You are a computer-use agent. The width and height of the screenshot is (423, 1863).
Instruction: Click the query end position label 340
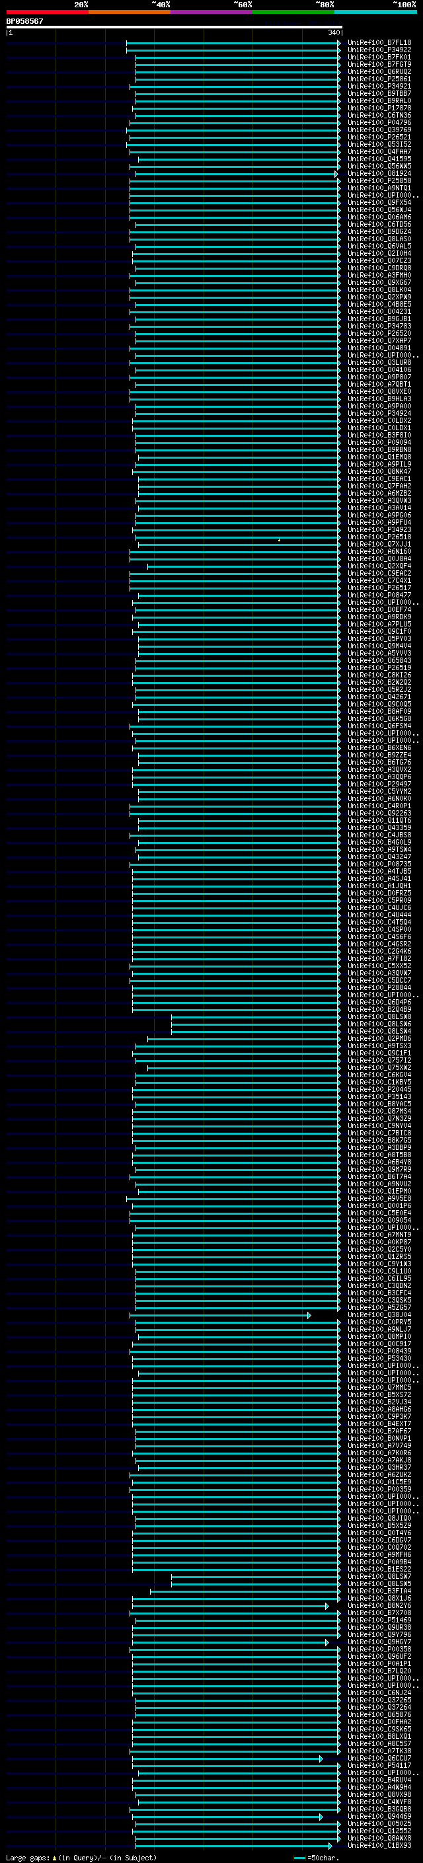click(334, 32)
